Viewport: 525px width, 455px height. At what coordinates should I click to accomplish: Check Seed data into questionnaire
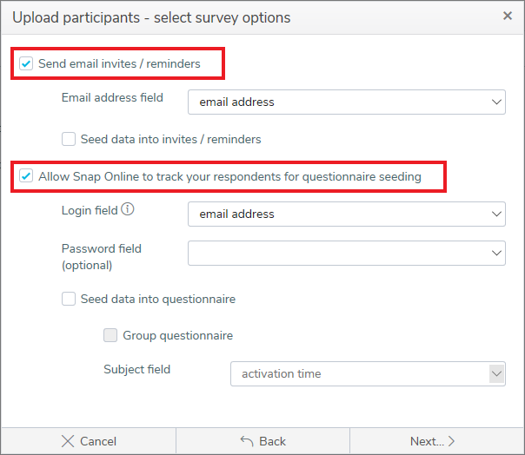pos(69,299)
